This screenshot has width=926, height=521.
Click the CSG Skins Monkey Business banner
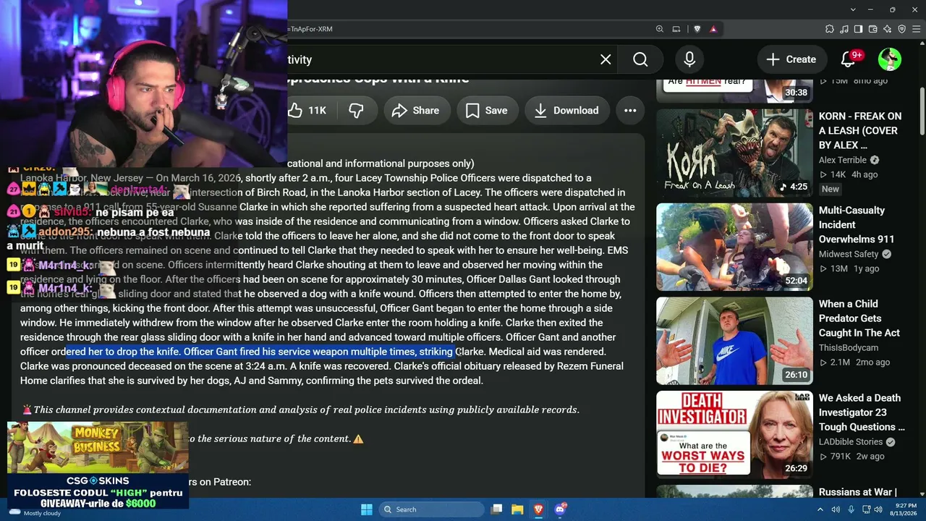[98, 465]
